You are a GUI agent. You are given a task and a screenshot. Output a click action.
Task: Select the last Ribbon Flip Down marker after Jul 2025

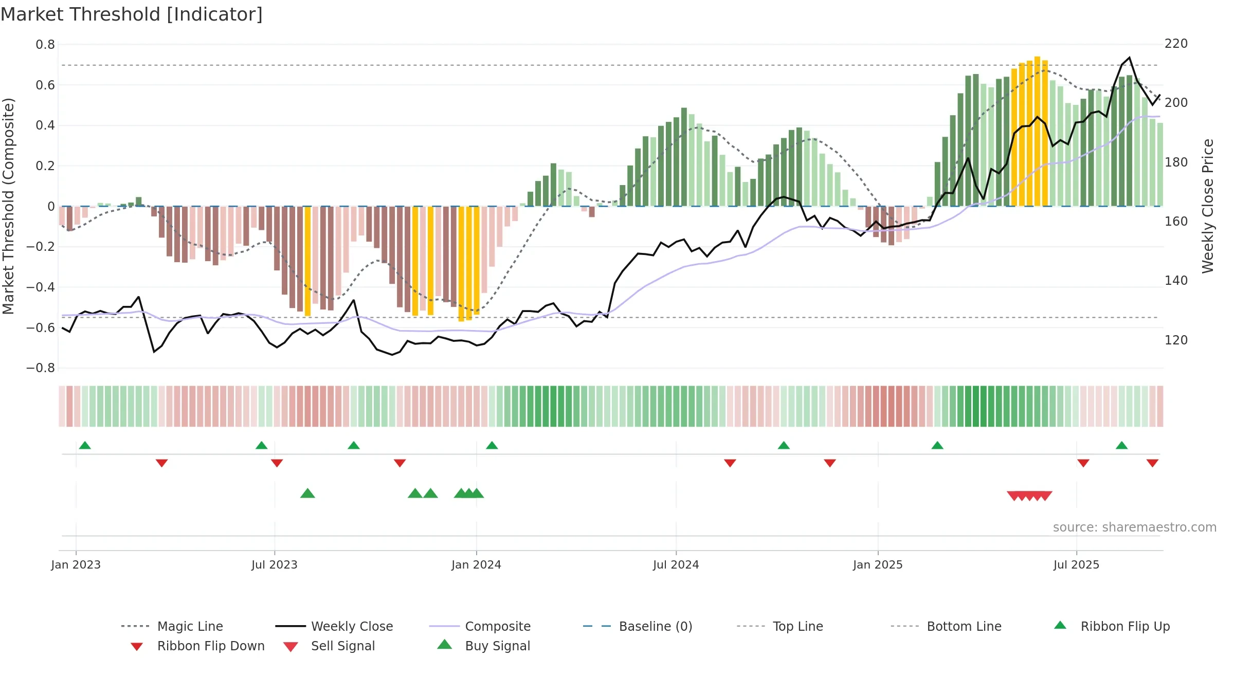1152,463
